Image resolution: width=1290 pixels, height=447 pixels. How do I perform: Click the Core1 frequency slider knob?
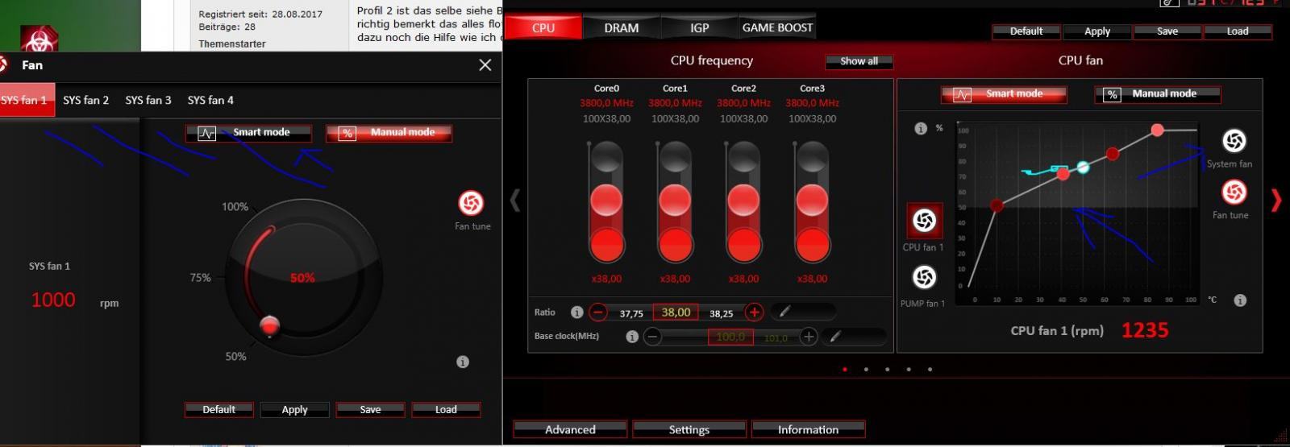(x=675, y=199)
